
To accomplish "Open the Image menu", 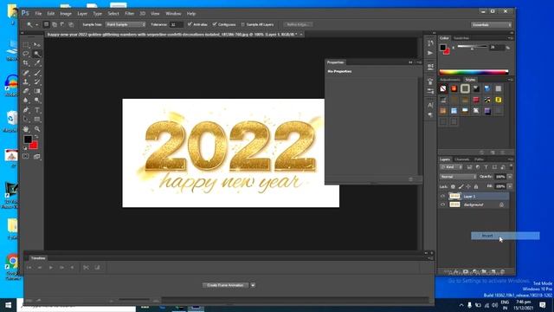I will (x=66, y=14).
